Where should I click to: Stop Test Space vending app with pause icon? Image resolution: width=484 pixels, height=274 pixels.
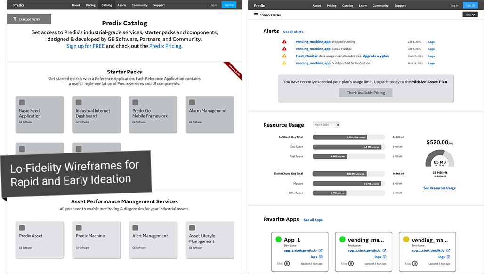[415, 264]
